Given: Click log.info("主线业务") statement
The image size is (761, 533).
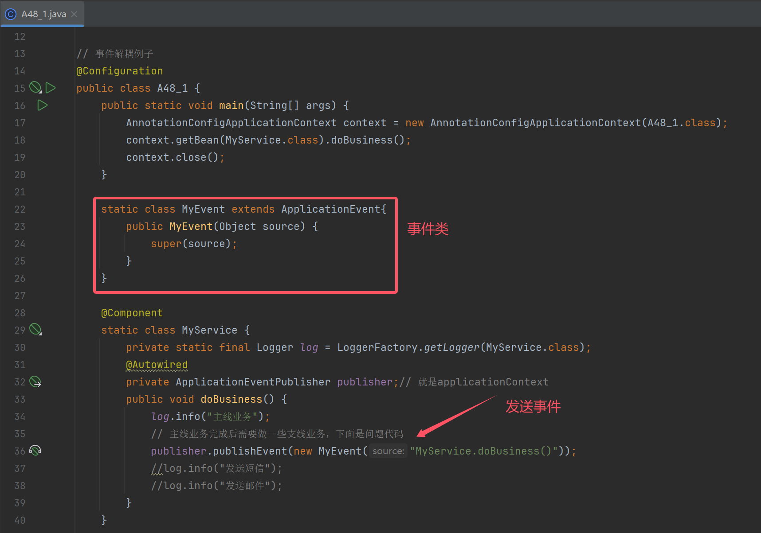Looking at the screenshot, I should pos(210,416).
